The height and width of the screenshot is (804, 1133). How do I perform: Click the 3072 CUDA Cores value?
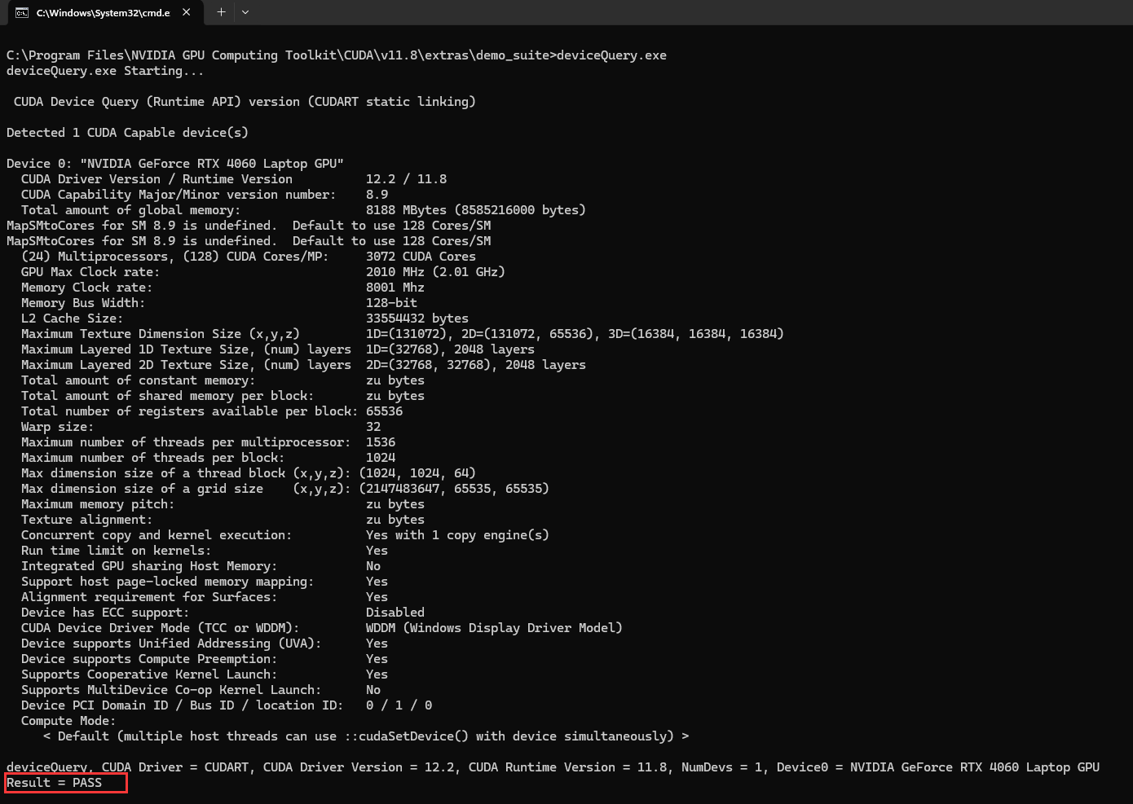(420, 257)
